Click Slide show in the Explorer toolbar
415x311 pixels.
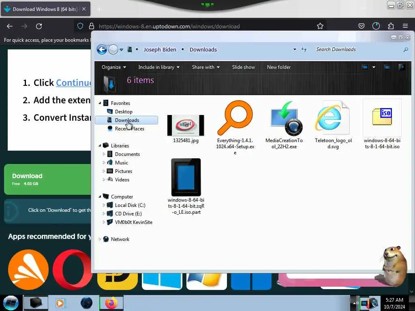click(244, 67)
